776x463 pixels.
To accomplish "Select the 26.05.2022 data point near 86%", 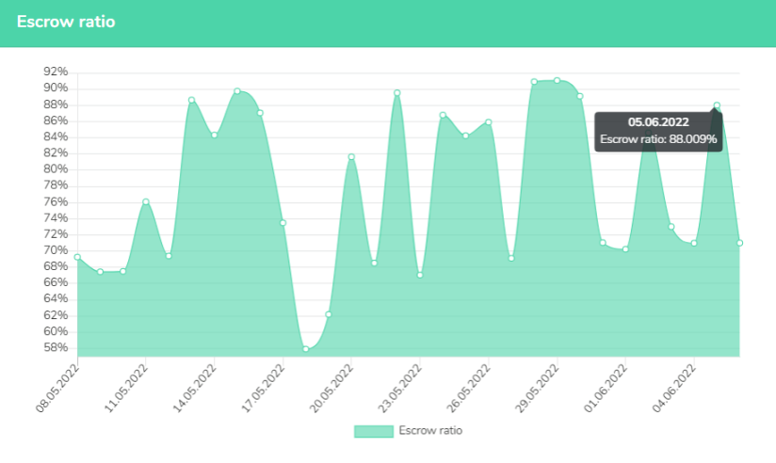I will pos(489,122).
